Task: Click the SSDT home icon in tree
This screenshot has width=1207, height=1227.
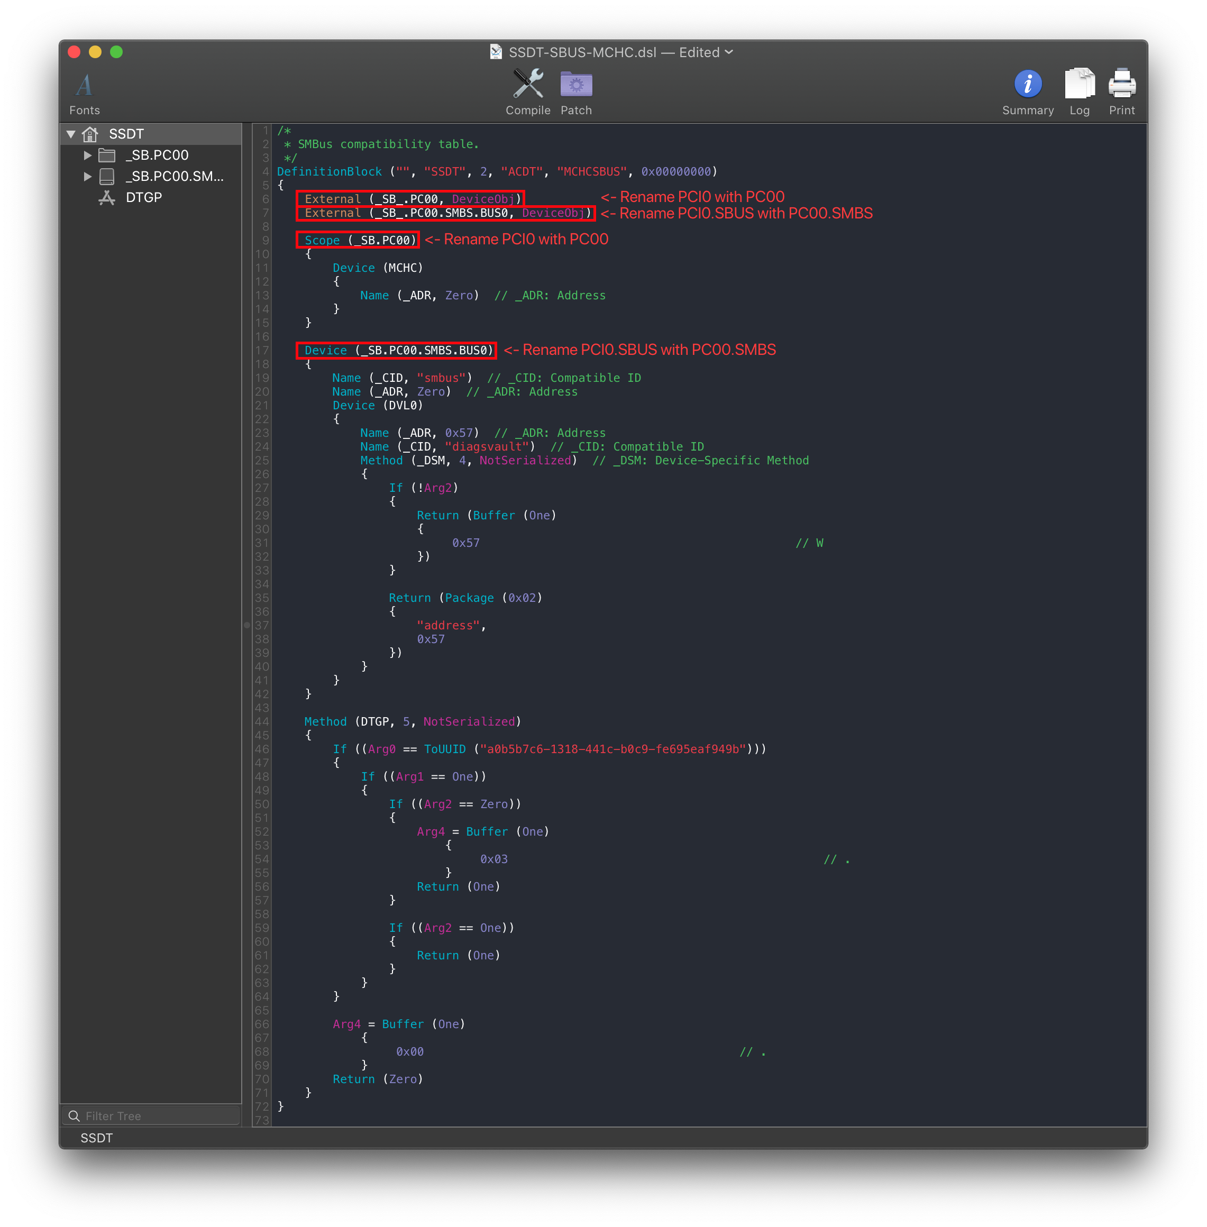Action: [90, 134]
